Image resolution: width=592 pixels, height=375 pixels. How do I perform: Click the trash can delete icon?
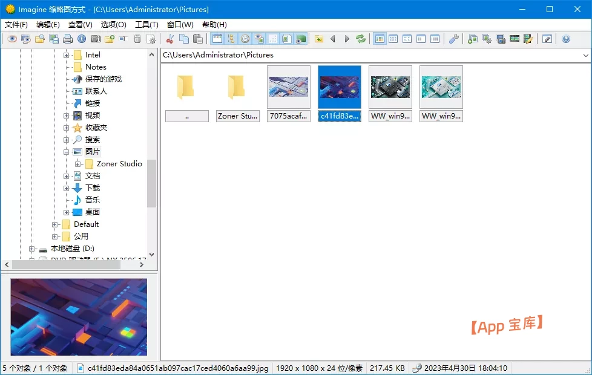tap(137, 39)
